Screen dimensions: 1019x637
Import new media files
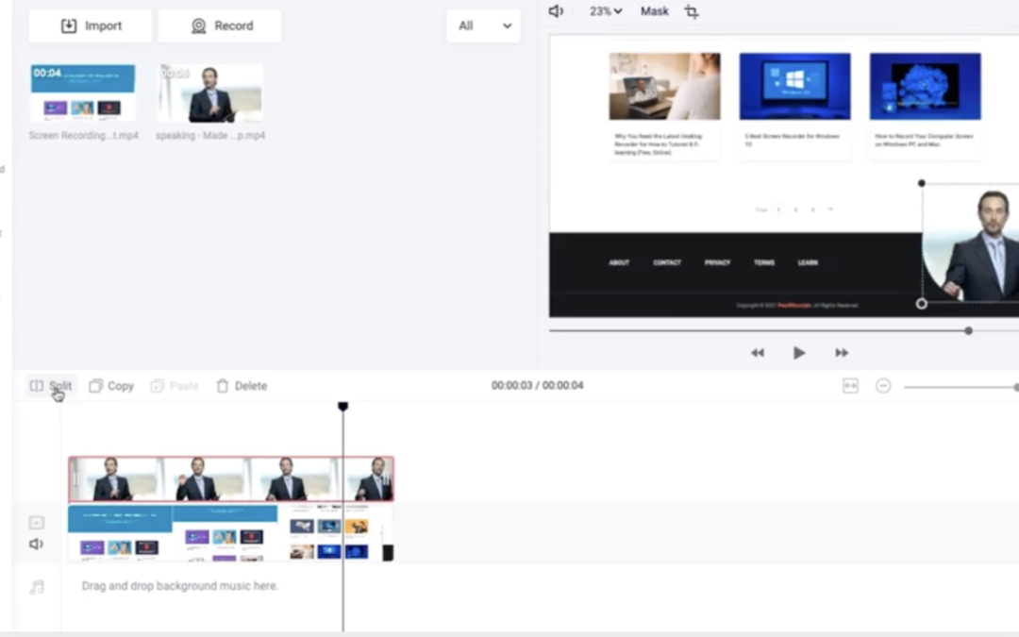90,25
